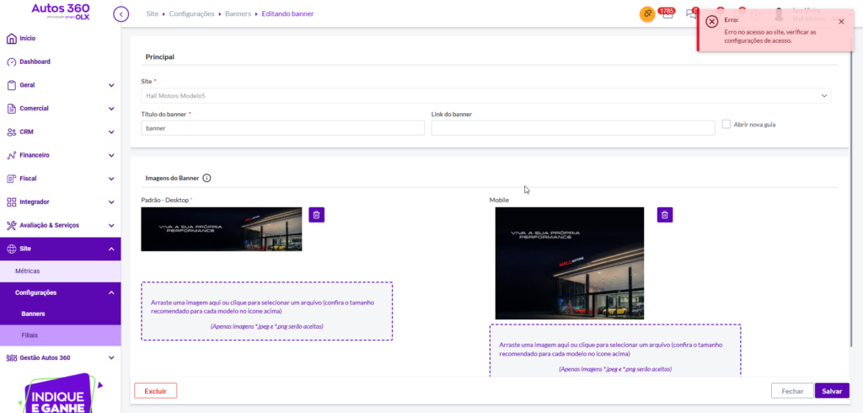
Task: Collapse the Configurações submenu
Action: coord(110,292)
